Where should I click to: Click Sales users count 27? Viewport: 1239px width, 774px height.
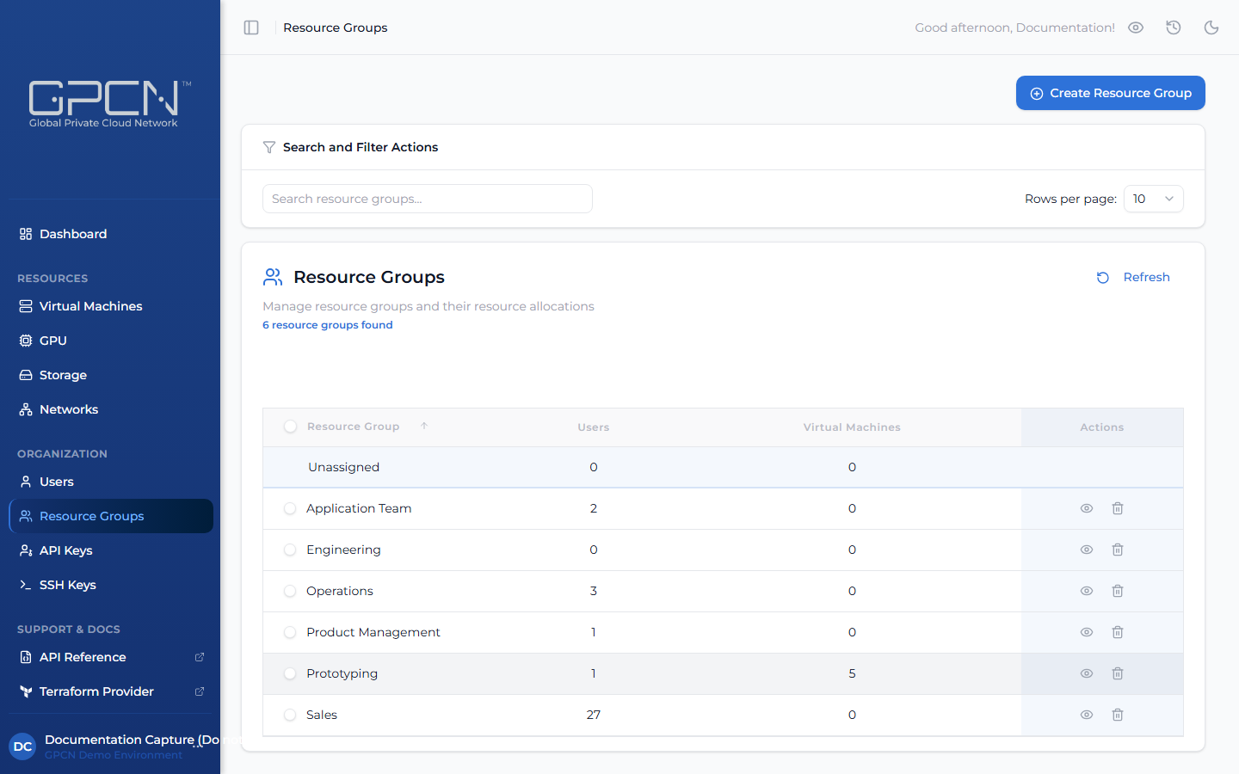pos(594,715)
